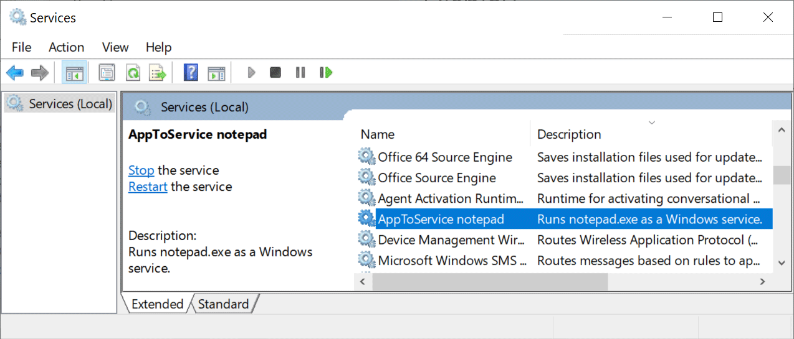Screen dimensions: 794x339
Task: Open the Help menu
Action: click(x=158, y=47)
